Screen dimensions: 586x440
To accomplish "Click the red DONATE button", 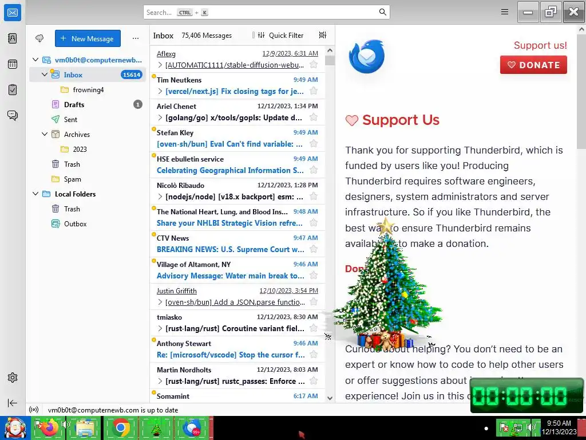I will (x=533, y=65).
